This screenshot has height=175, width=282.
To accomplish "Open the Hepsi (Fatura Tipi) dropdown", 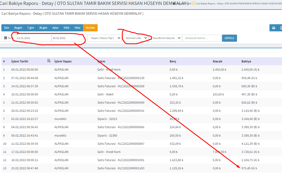I will point(104,38).
